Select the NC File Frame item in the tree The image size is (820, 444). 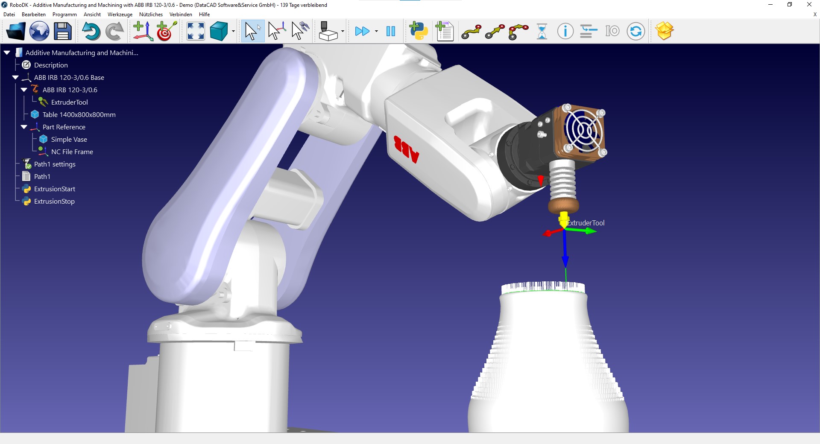72,152
